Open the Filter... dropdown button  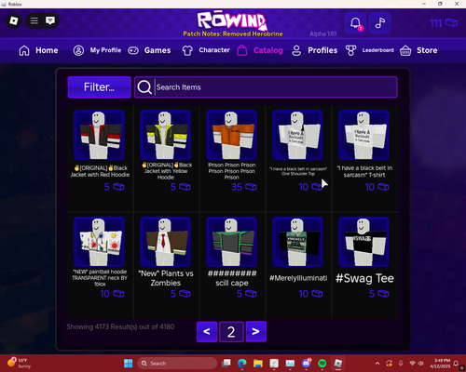[x=100, y=87]
